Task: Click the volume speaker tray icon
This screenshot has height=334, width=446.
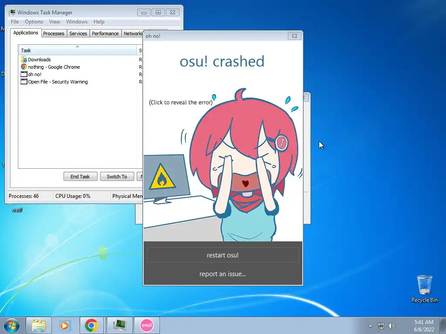Action: tap(392, 326)
